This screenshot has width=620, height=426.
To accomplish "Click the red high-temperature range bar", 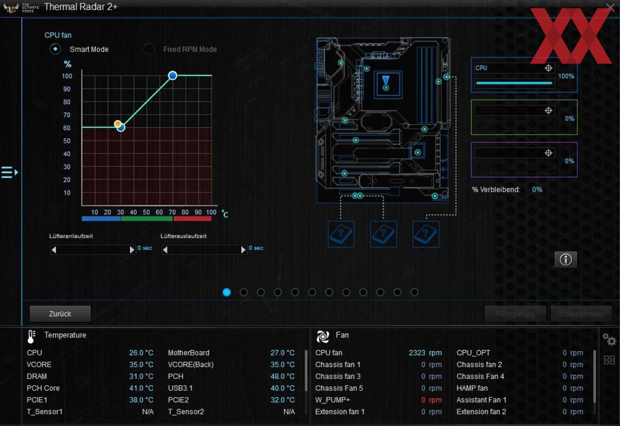I will pos(192,219).
